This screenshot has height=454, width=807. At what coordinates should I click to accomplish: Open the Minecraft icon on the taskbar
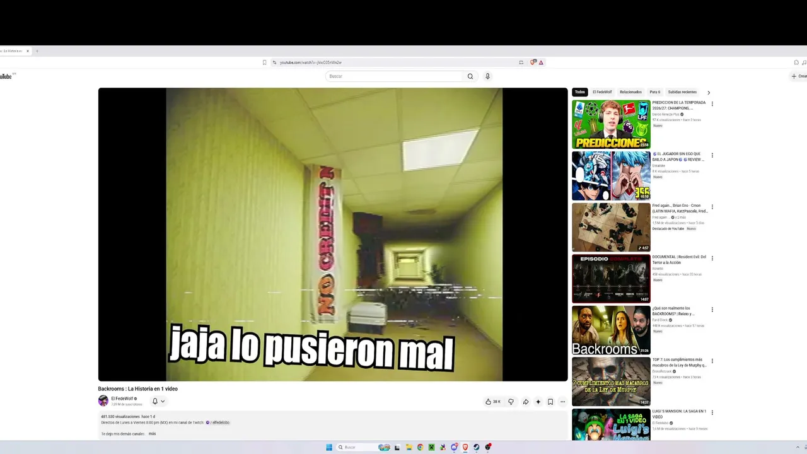432,448
